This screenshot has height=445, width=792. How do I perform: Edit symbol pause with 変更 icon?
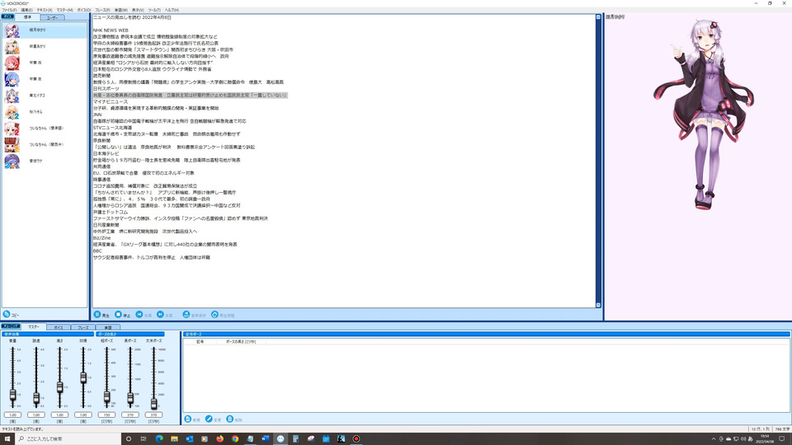(209, 419)
